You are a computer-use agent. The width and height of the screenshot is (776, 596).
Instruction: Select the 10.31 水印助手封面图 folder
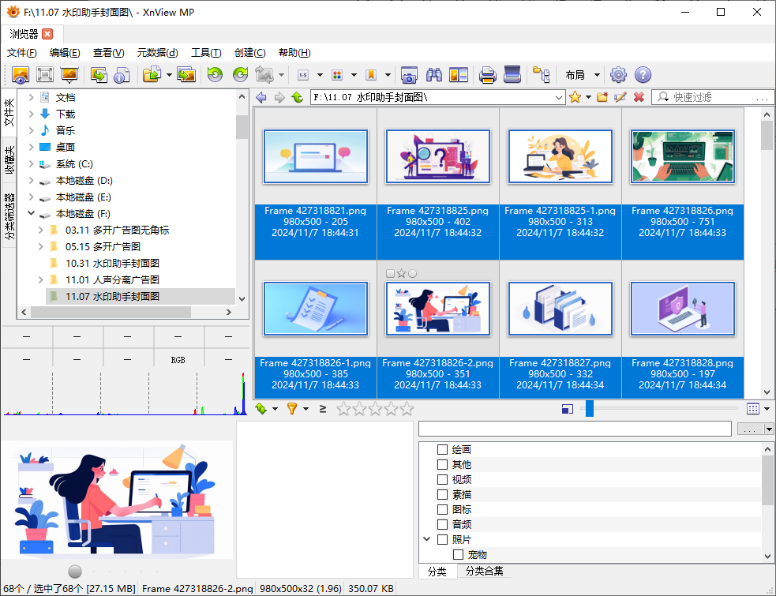[112, 264]
